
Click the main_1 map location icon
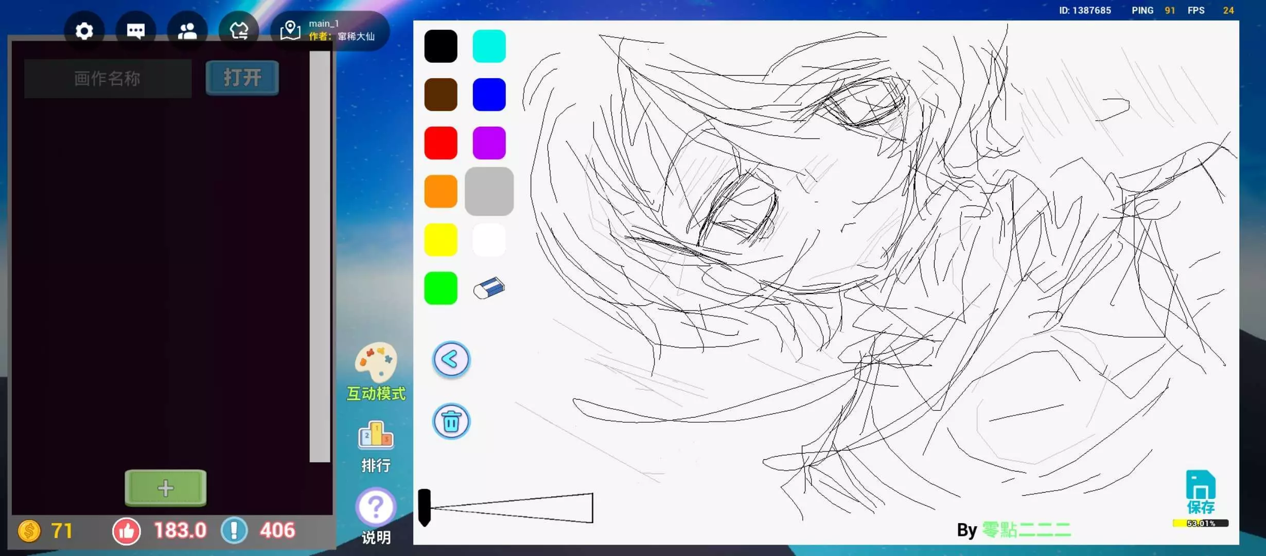(290, 30)
